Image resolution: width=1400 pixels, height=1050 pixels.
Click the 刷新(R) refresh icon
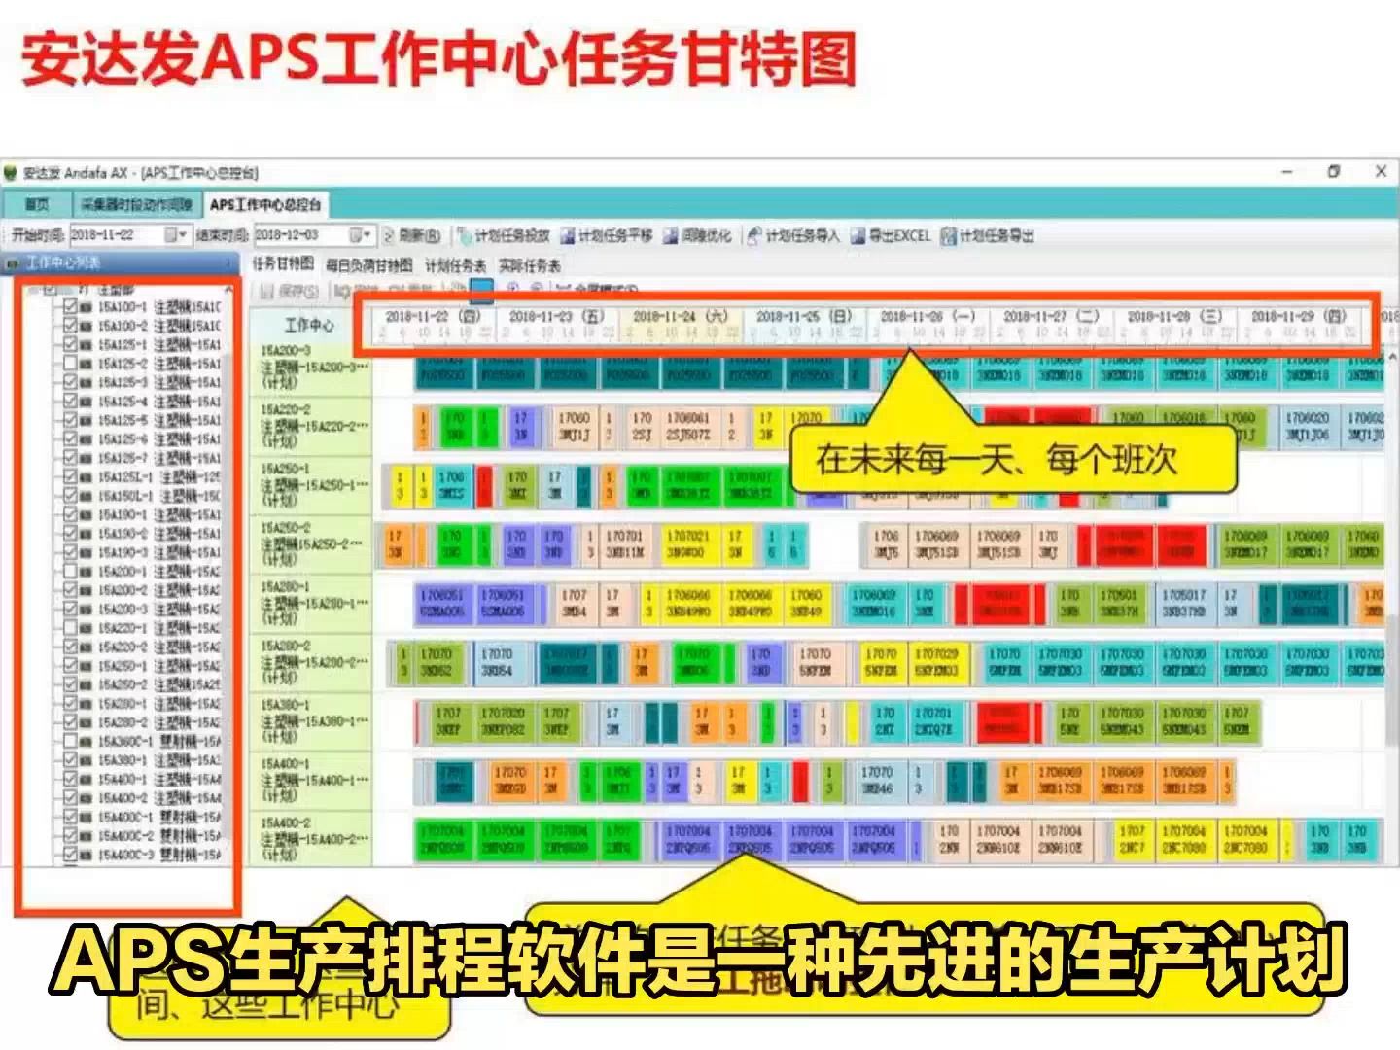(x=388, y=235)
